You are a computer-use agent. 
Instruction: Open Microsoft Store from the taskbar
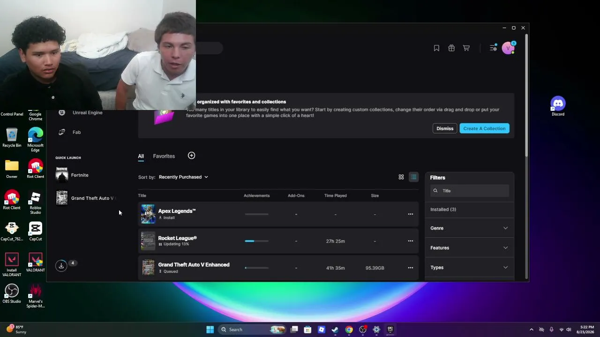pyautogui.click(x=307, y=330)
